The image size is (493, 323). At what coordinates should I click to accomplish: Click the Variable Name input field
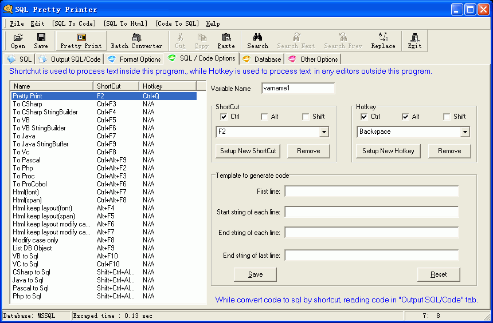pos(298,88)
